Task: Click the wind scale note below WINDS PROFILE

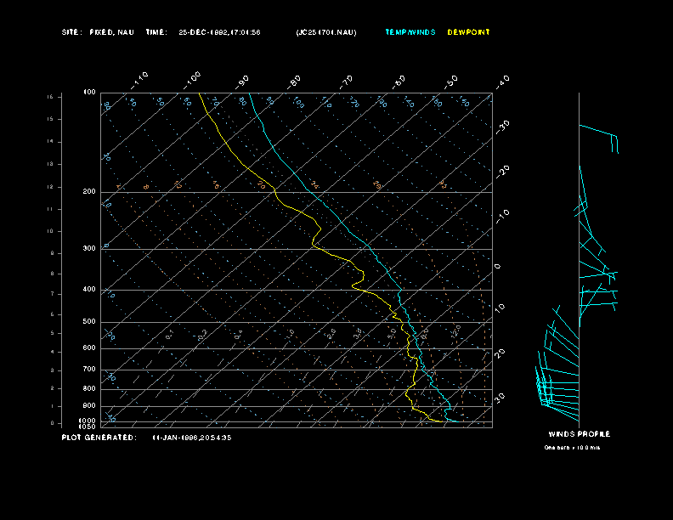Action: (x=572, y=447)
